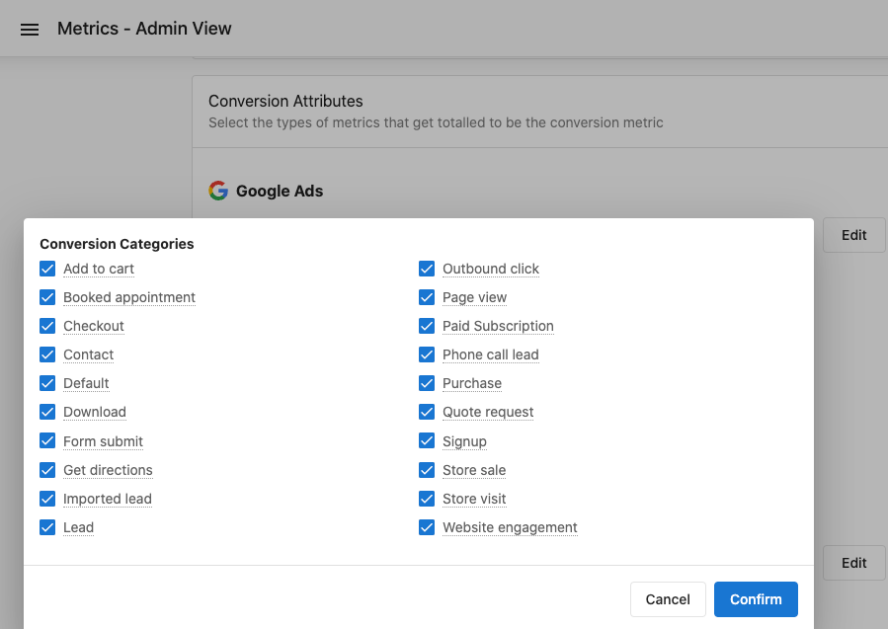Toggle the Form submit checkbox
Image resolution: width=888 pixels, height=629 pixels.
point(47,440)
